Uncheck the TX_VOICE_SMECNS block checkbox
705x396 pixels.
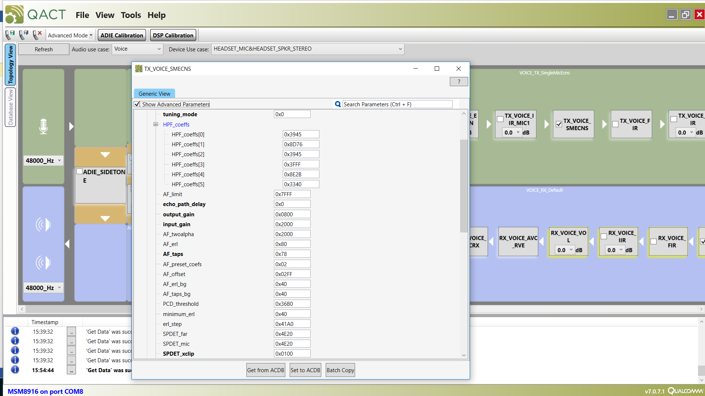point(559,124)
